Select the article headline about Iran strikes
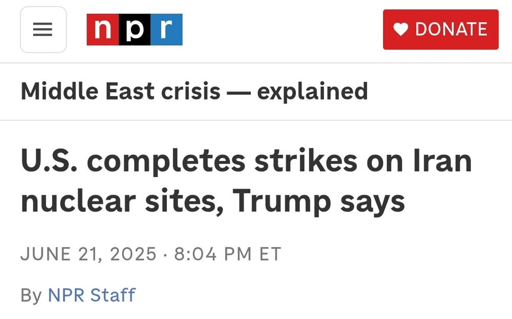512x319 pixels. pos(246,181)
